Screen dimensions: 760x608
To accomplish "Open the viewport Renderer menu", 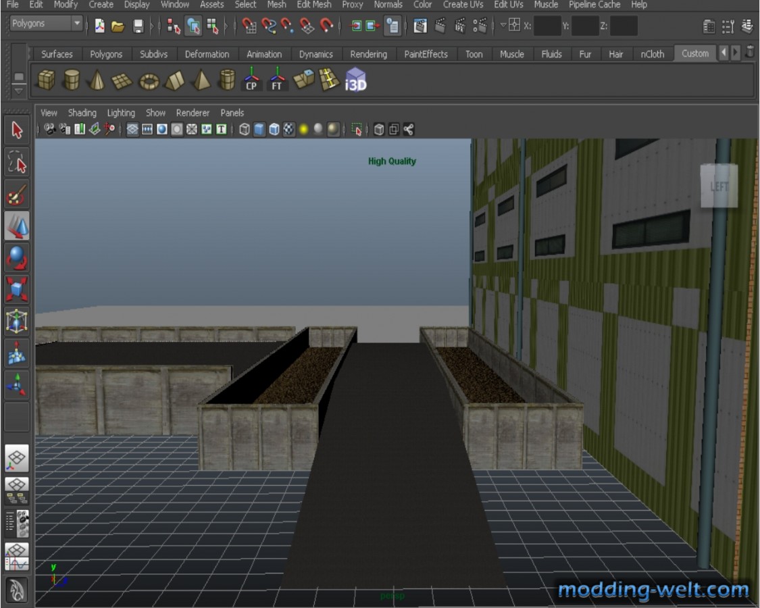I will point(193,113).
